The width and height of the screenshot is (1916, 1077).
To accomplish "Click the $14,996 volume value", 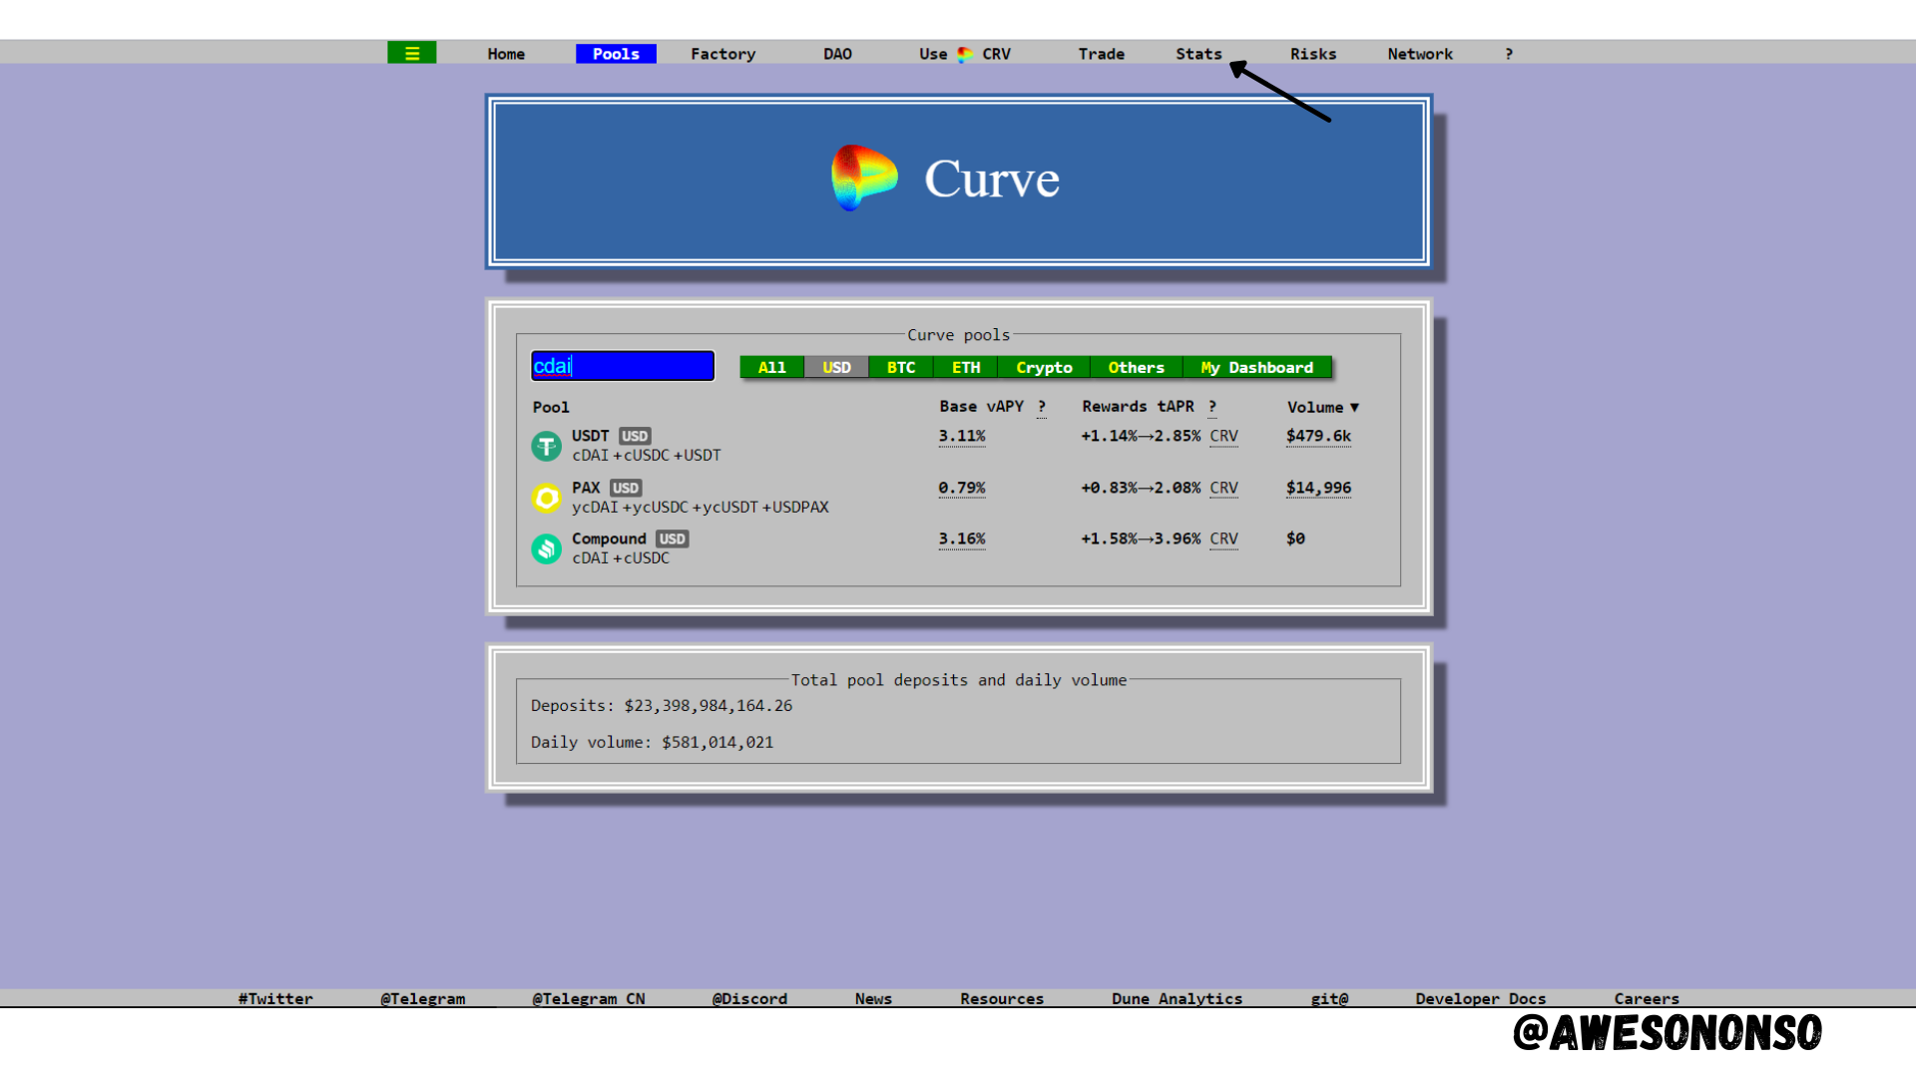I will pos(1318,488).
